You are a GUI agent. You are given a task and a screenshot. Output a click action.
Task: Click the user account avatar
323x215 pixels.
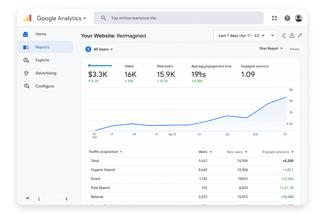[299, 18]
